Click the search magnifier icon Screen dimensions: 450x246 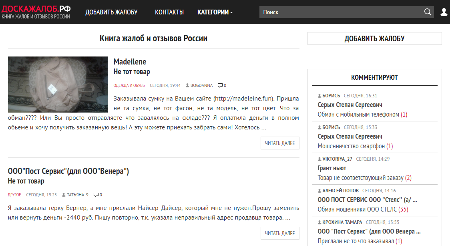coord(428,12)
